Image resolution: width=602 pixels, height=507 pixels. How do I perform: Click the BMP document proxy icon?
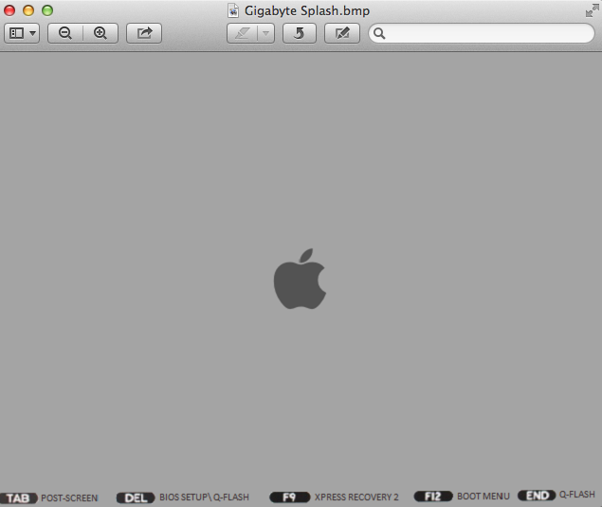coord(233,10)
